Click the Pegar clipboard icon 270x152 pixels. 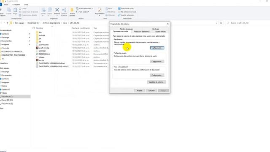pos(15,11)
